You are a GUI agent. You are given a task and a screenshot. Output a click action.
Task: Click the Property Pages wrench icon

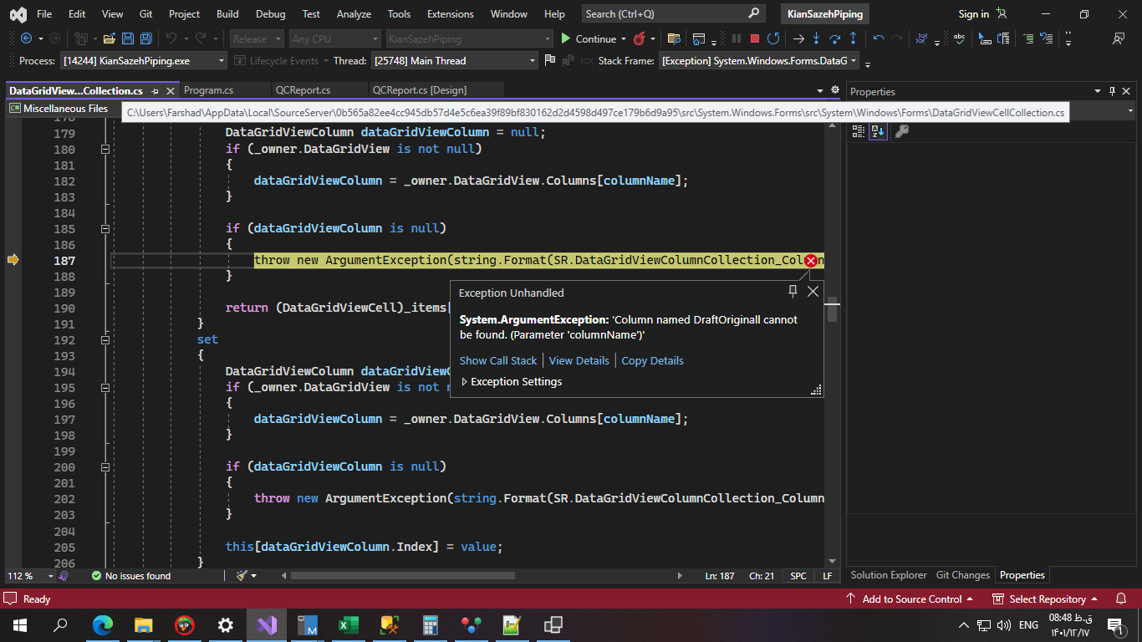pyautogui.click(x=901, y=131)
